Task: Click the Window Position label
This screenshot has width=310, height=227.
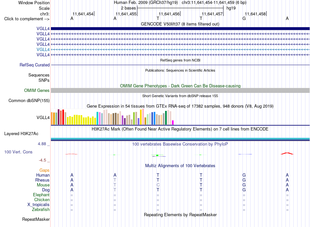Action: click(x=34, y=3)
